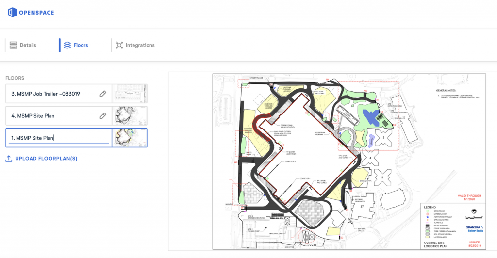Click the layers icon beside Floors

(67, 45)
